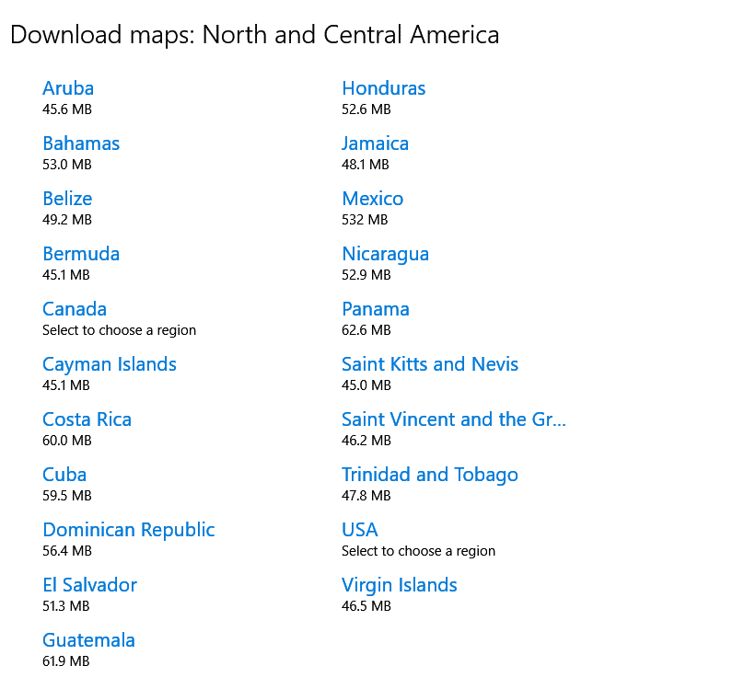The height and width of the screenshot is (689, 756).
Task: Download the Virgin Islands map
Action: (400, 586)
